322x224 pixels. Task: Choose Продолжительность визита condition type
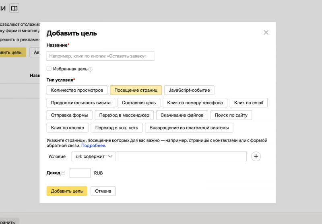81,103
